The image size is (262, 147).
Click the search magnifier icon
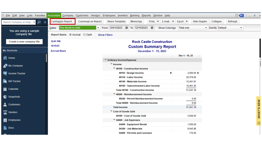coord(39,22)
